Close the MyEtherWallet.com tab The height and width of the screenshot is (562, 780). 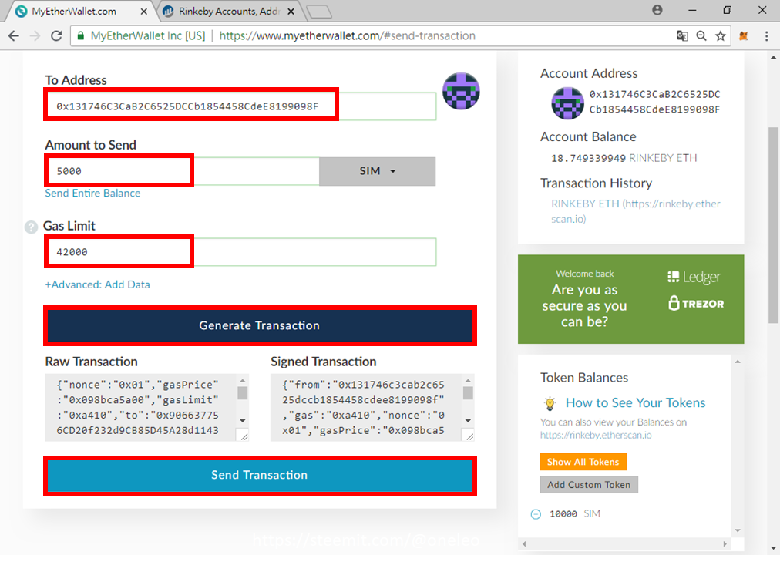[144, 11]
